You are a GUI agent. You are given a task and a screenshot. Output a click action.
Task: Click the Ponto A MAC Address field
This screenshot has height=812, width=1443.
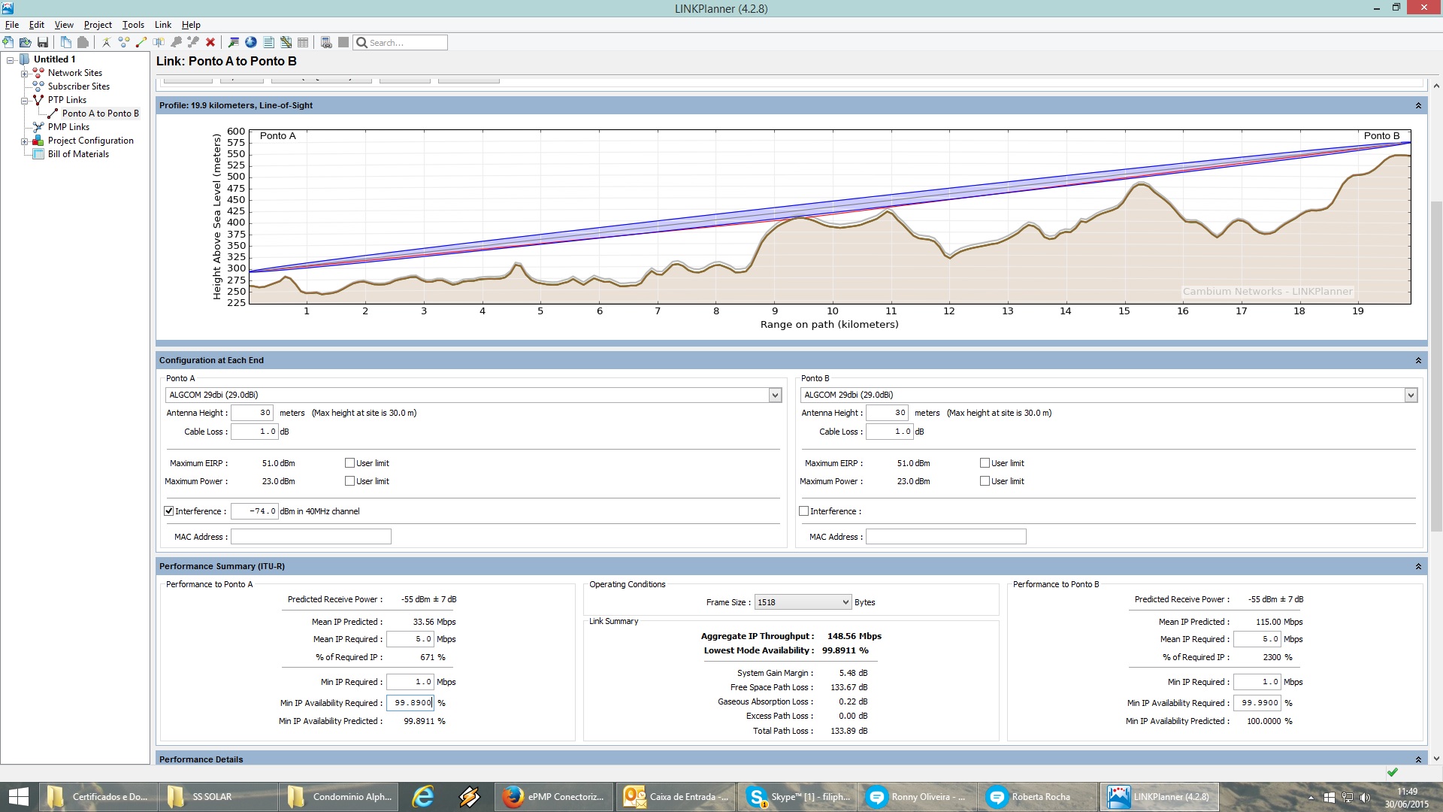310,537
